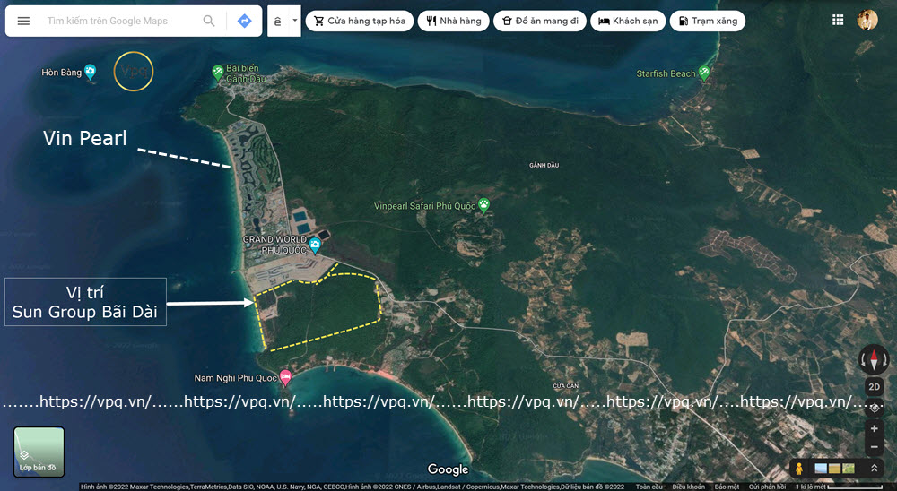897x491 pixels.
Task: Click the yellow field imagery thumbnail
Action: (834, 469)
